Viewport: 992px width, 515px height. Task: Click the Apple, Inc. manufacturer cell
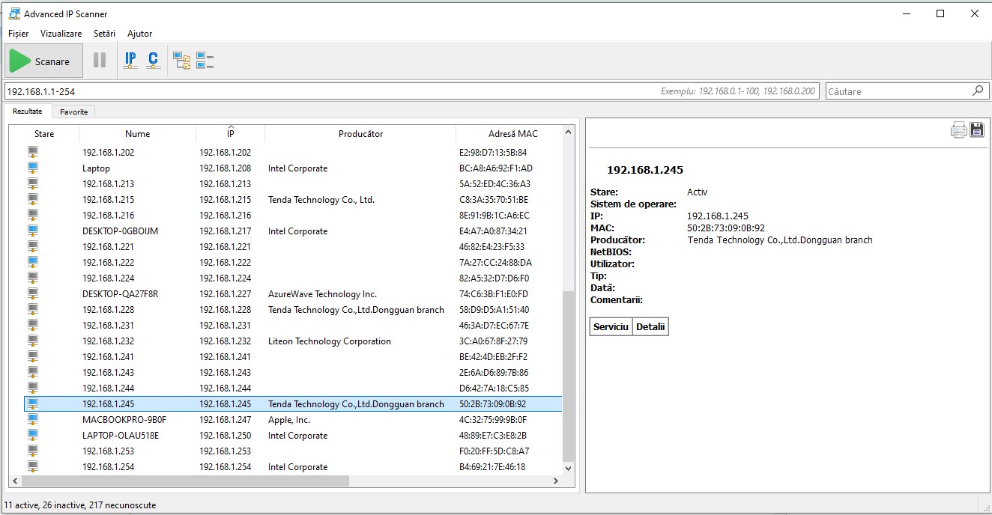[x=289, y=420]
